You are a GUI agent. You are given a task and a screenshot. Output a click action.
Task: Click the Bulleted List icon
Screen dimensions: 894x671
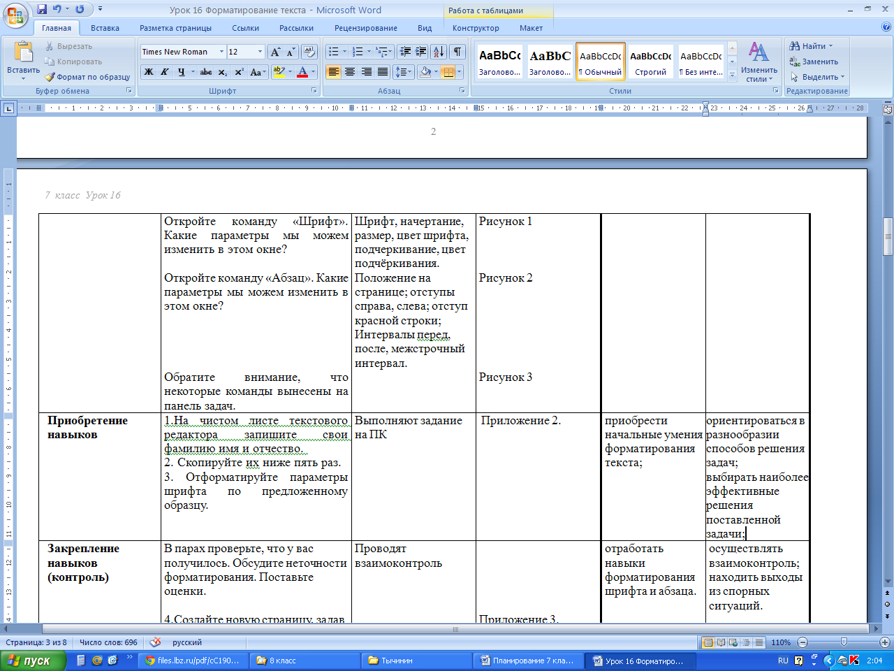[x=334, y=52]
